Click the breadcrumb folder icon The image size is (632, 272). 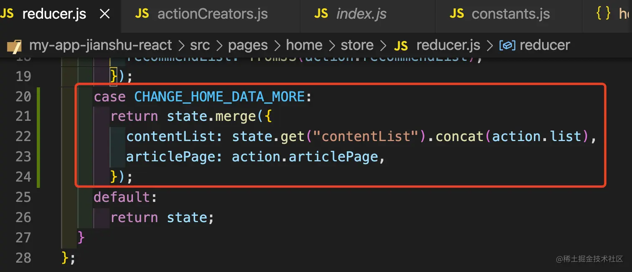(x=14, y=46)
